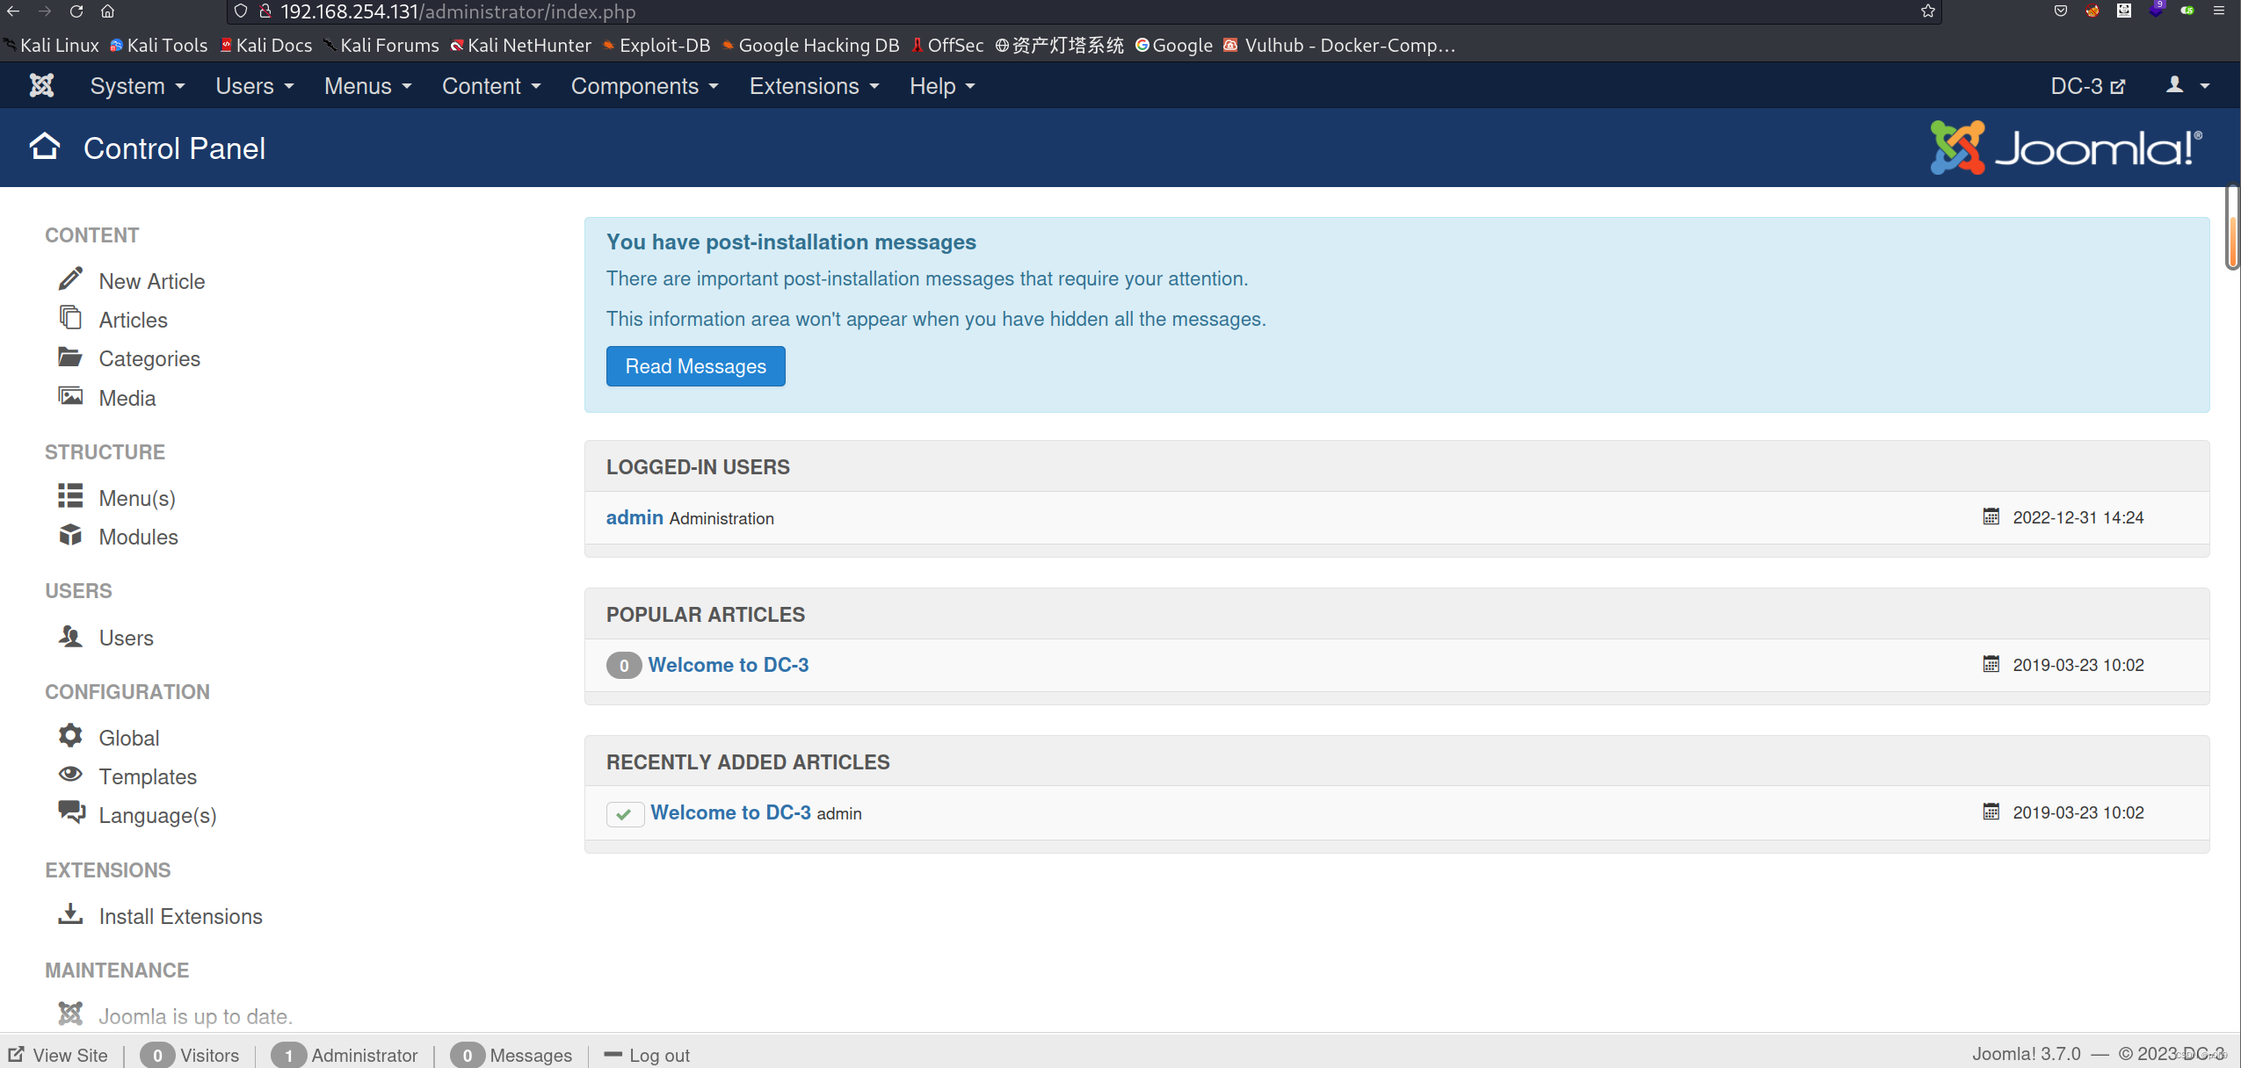The image size is (2241, 1068).
Task: Open Media via its picture icon
Action: (x=70, y=396)
